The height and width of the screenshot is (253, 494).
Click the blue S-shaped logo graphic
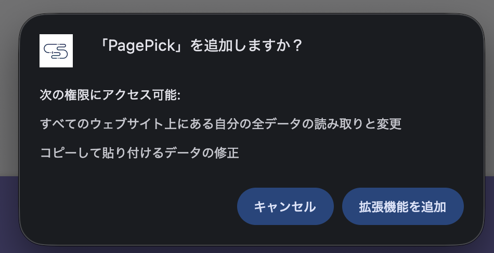[x=56, y=51]
